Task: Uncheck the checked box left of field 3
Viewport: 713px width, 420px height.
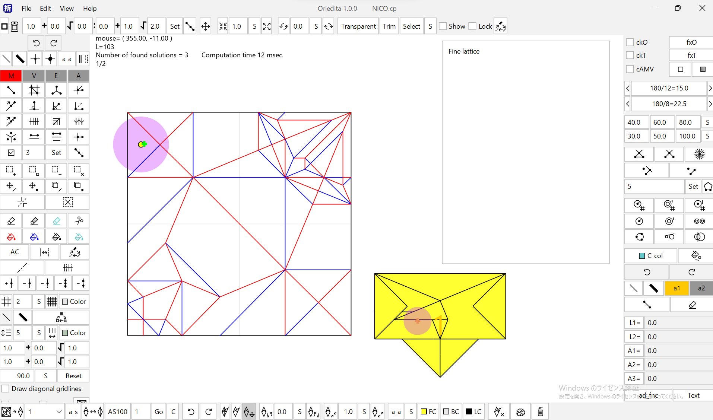Action: click(11, 153)
